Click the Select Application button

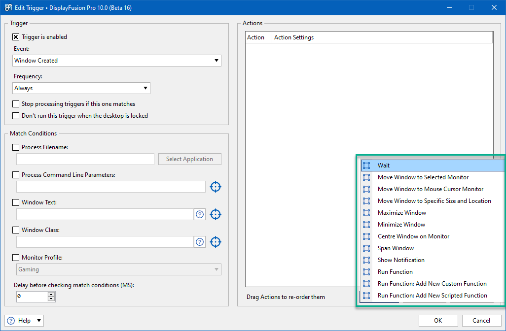point(190,159)
